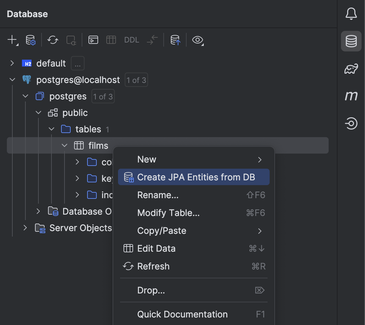
Task: Click the upload-to-database toolbar icon
Action: pyautogui.click(x=175, y=40)
